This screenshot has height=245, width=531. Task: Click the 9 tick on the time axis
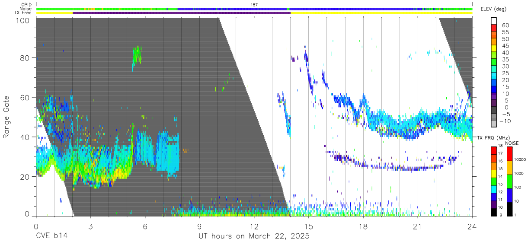199,226
